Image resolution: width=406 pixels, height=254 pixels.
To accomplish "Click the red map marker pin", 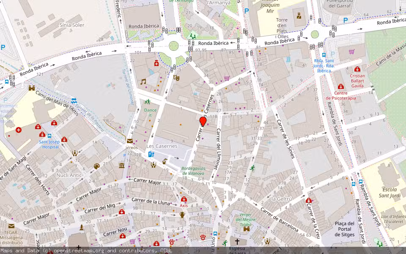I will coord(203,121).
